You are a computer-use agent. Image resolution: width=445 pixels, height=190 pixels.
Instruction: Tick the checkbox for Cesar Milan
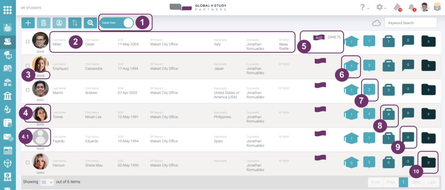pos(28,42)
